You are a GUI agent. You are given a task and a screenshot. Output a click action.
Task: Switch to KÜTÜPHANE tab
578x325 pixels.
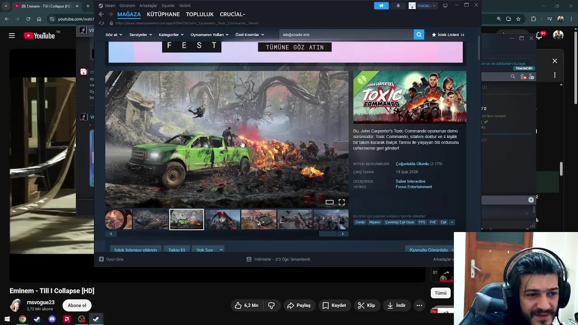(163, 14)
